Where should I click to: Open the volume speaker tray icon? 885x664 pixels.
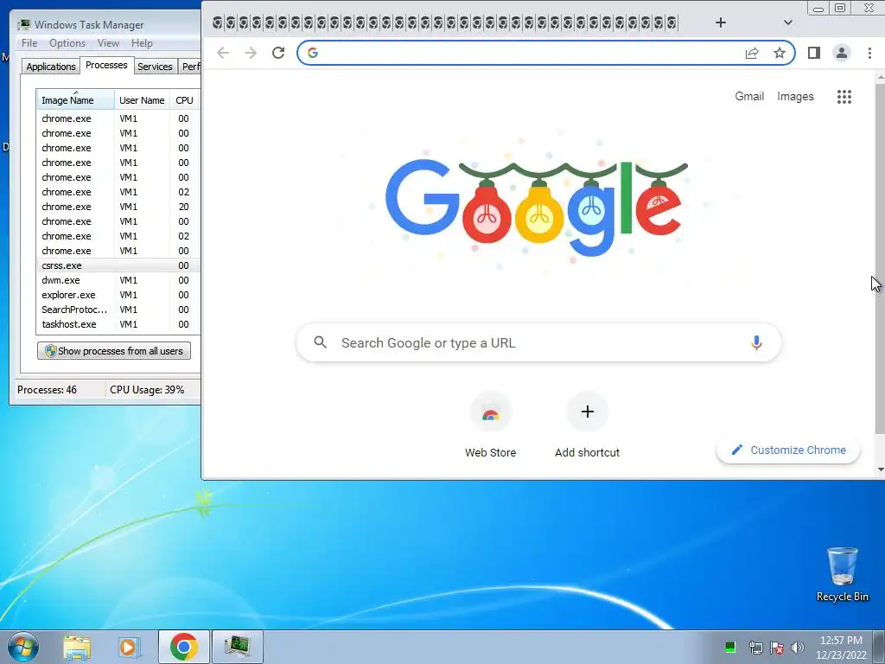pyautogui.click(x=798, y=647)
